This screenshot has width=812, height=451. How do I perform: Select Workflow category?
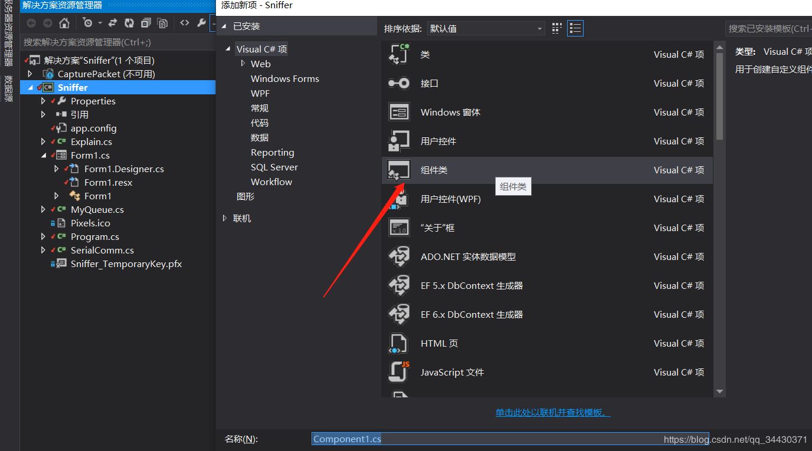click(x=271, y=182)
